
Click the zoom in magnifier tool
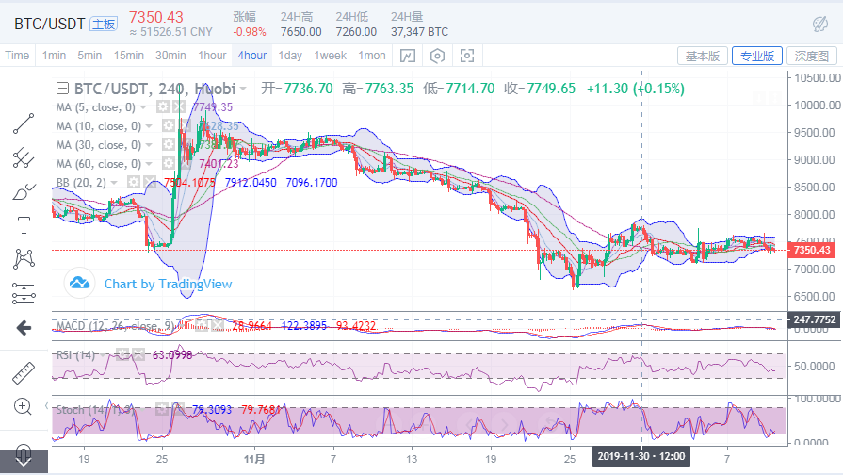[x=24, y=407]
